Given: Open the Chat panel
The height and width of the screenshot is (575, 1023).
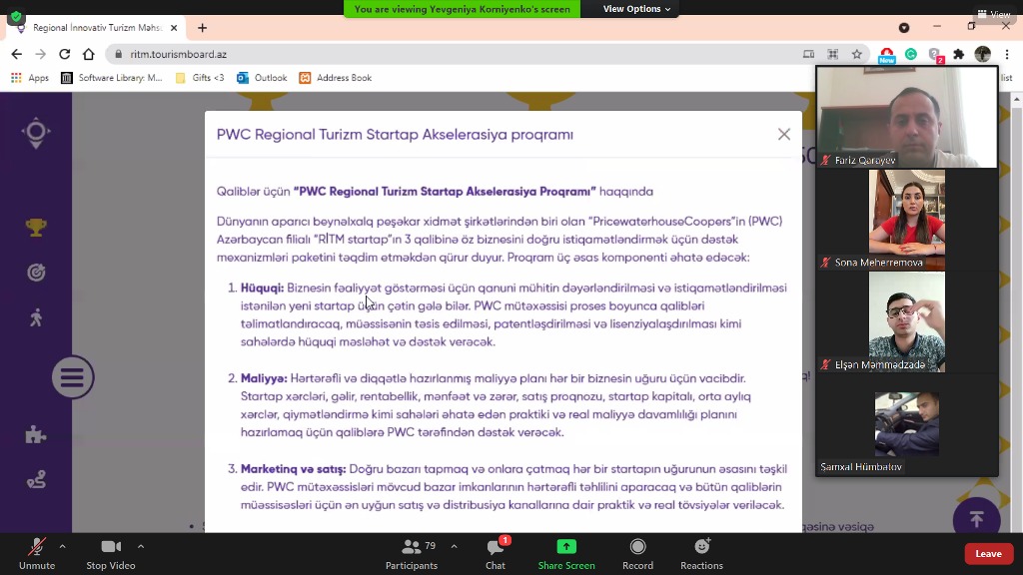Looking at the screenshot, I should (x=496, y=553).
